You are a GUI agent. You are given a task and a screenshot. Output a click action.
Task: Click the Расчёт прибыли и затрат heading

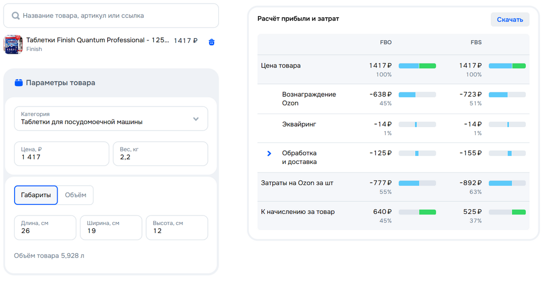click(298, 19)
